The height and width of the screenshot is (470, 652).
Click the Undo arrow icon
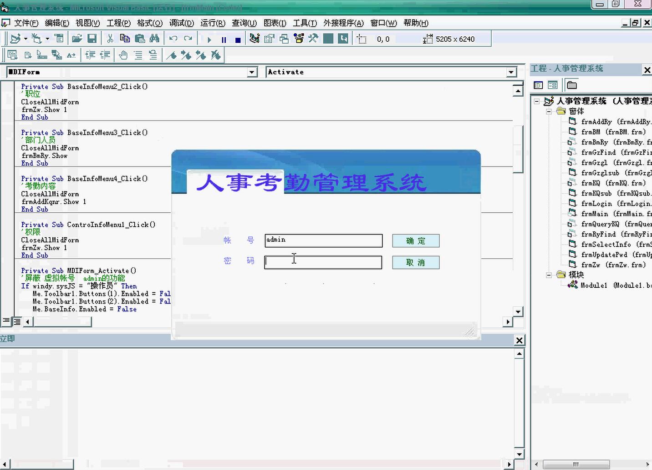point(173,39)
